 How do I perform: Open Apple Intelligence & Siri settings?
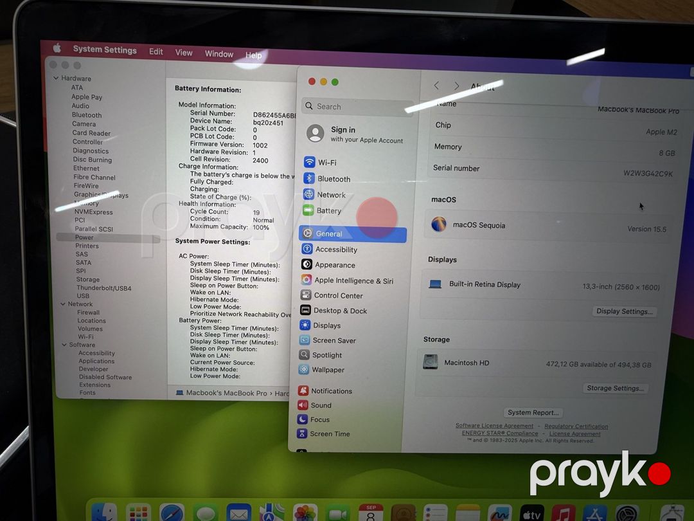(347, 280)
